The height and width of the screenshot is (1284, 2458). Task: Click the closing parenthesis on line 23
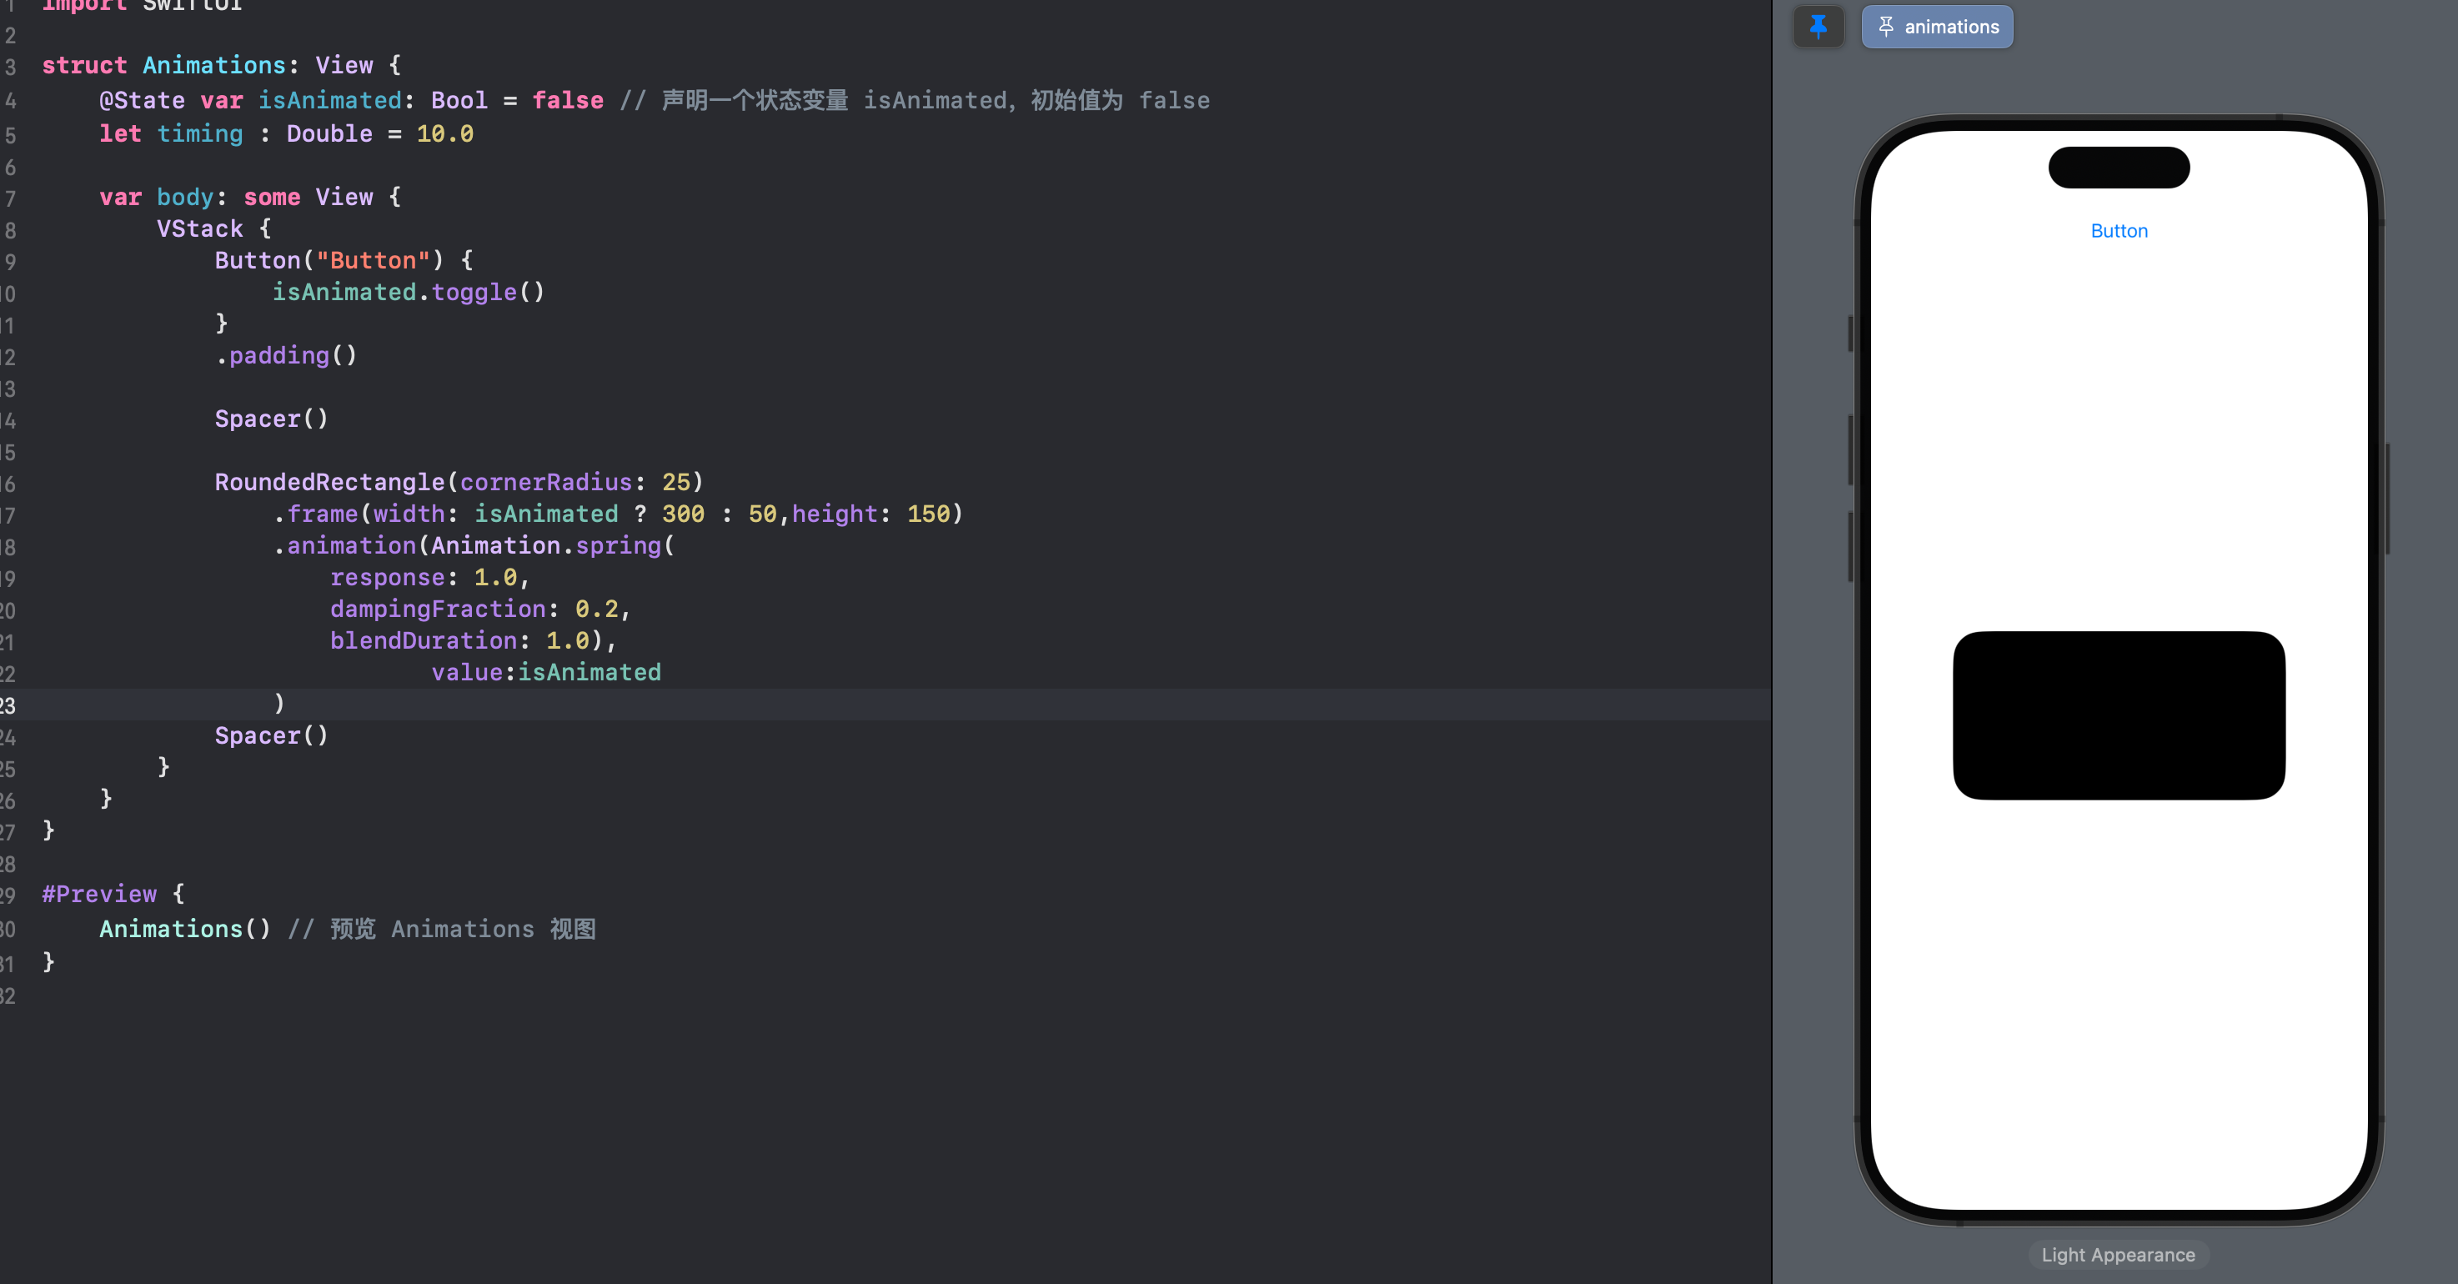point(279,704)
